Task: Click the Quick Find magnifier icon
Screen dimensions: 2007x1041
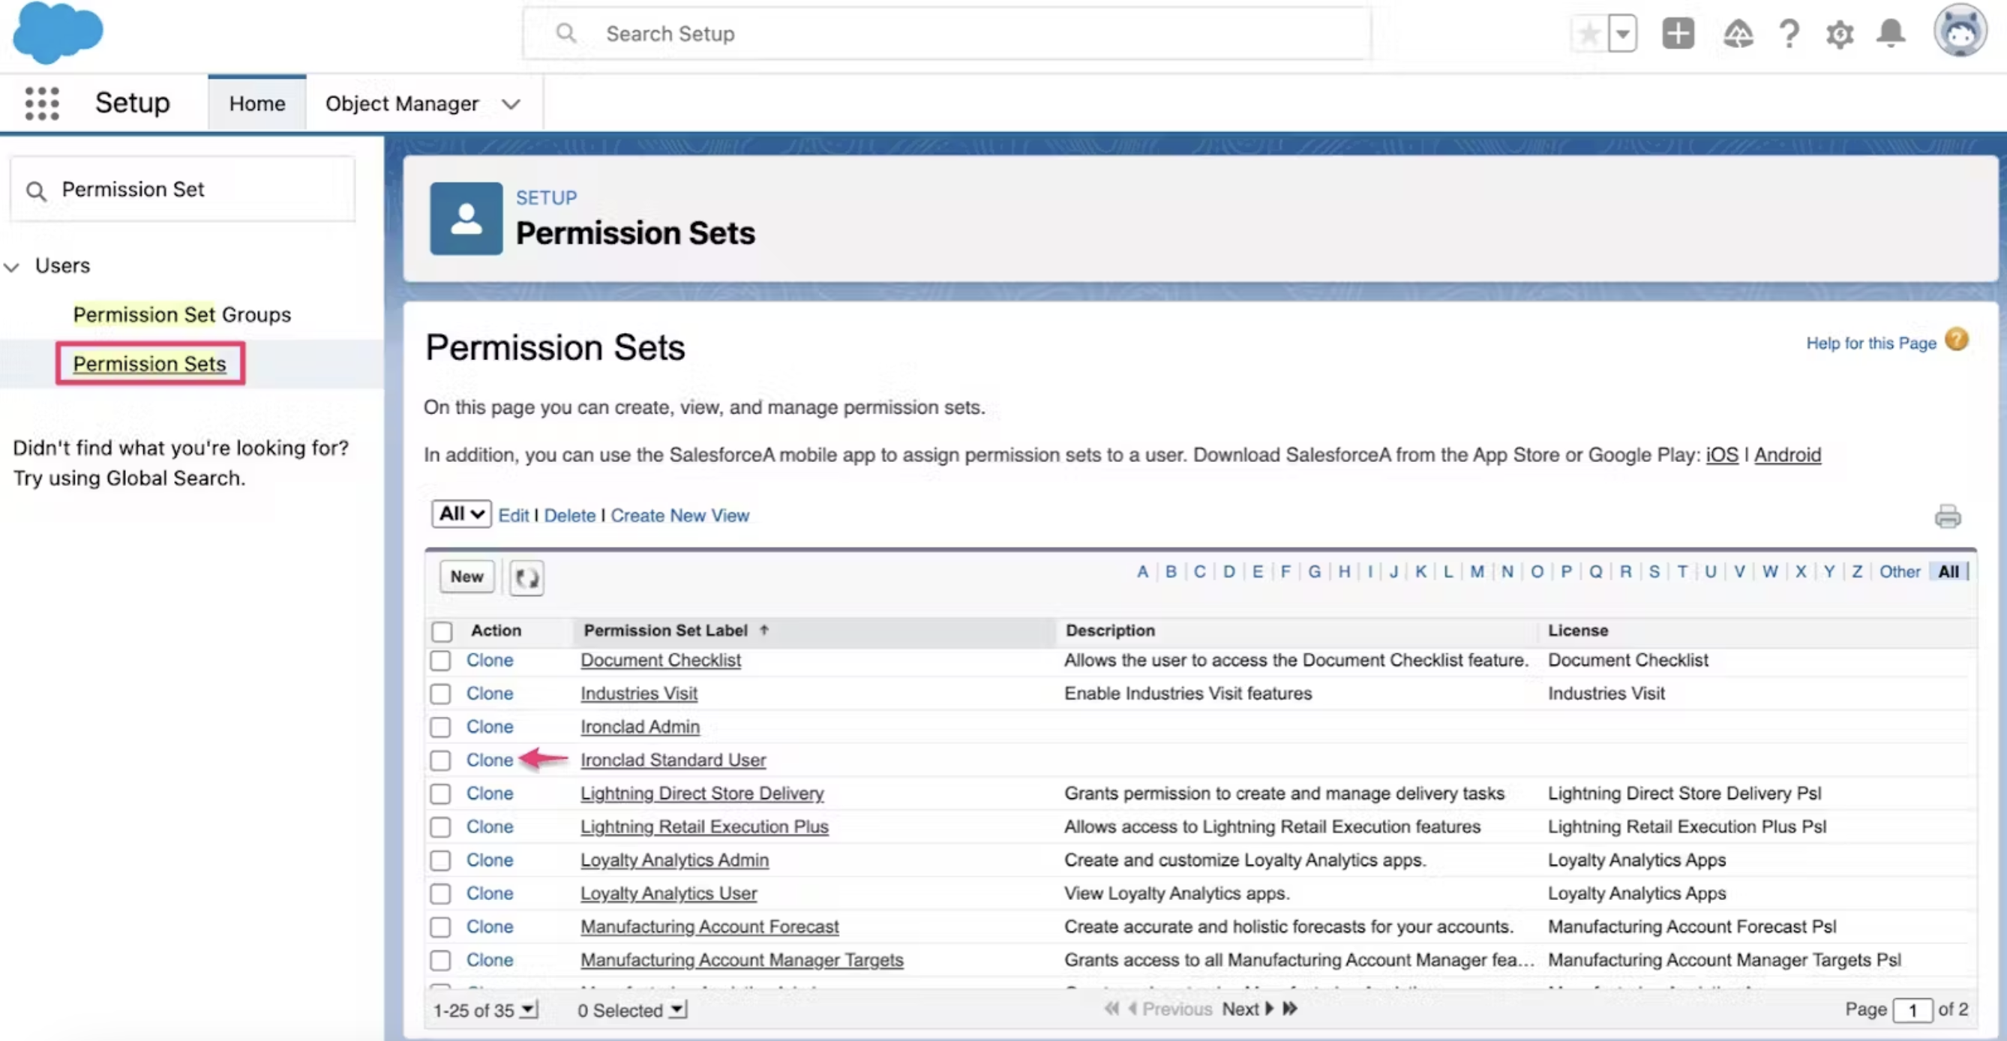Action: pyautogui.click(x=36, y=191)
